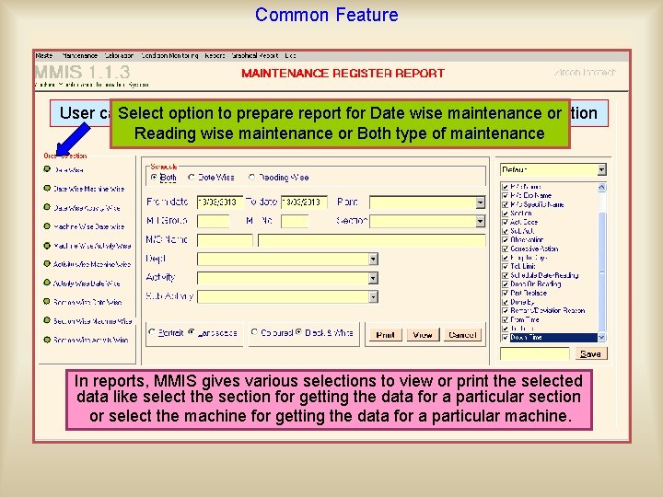Click the Print button

[385, 335]
